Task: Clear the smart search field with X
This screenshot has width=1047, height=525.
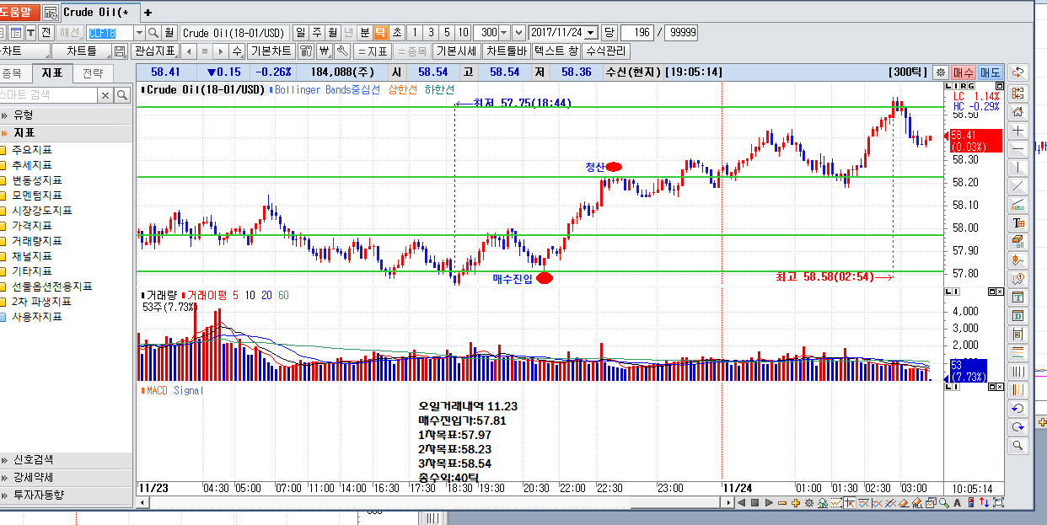Action: tap(106, 95)
